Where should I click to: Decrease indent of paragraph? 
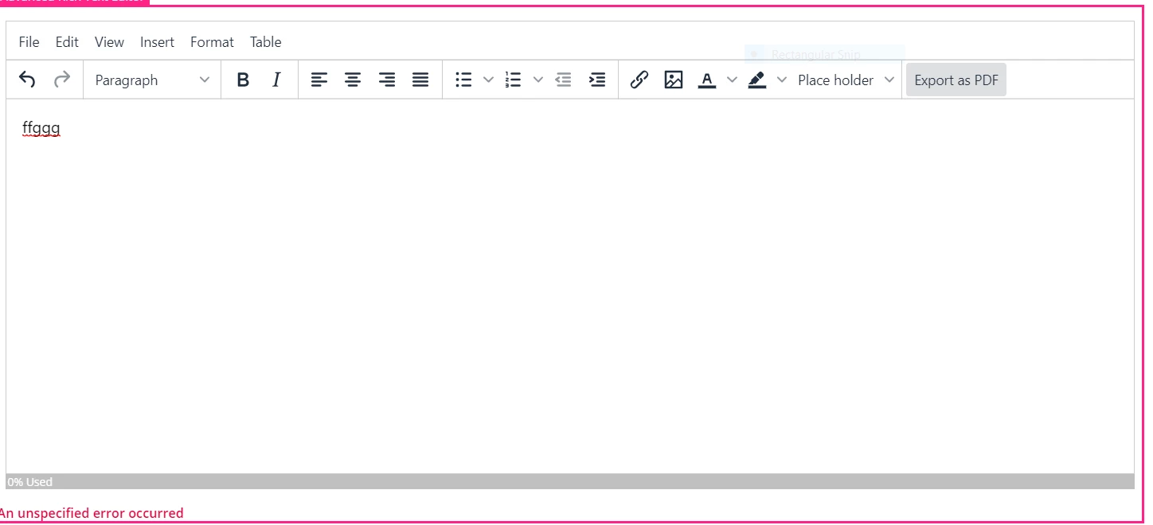click(x=564, y=80)
